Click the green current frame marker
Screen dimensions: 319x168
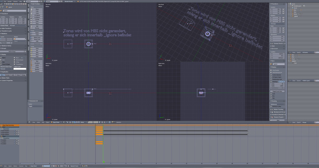click(x=103, y=162)
